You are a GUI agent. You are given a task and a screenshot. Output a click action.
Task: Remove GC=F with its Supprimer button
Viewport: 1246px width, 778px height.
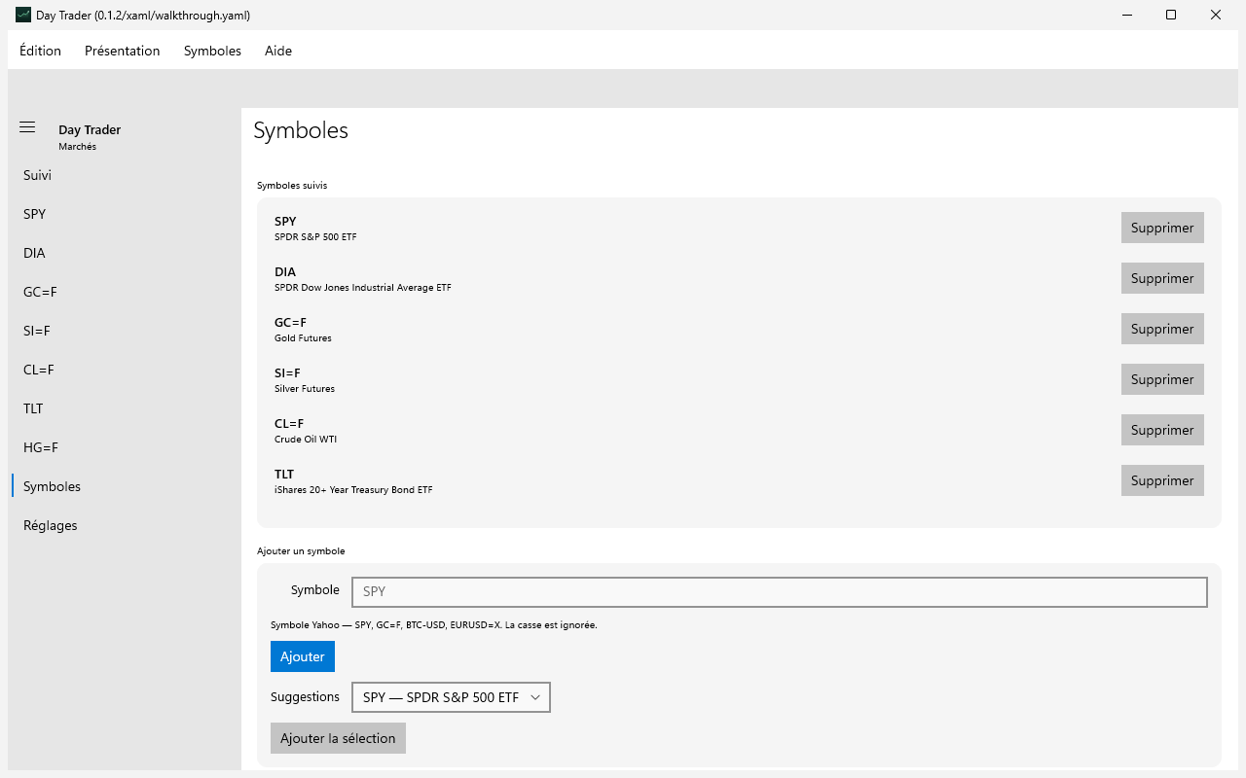(1162, 329)
